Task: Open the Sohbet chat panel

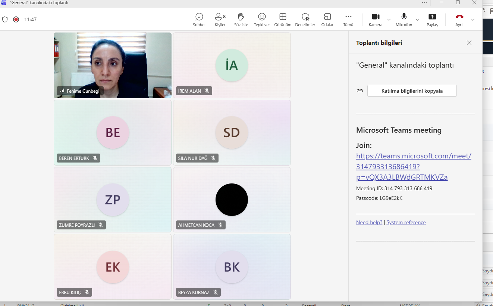Action: tap(199, 20)
